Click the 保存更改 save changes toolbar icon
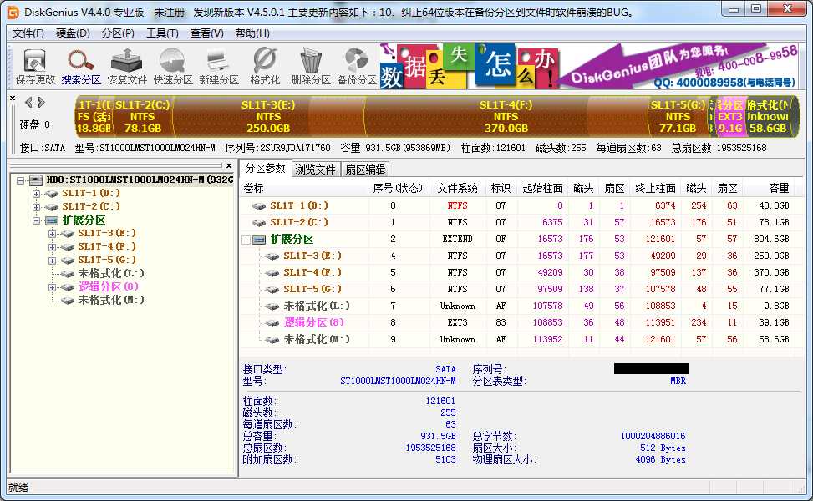 click(x=35, y=68)
